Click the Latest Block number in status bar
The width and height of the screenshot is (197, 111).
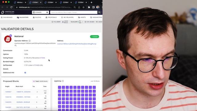click(x=74, y=22)
